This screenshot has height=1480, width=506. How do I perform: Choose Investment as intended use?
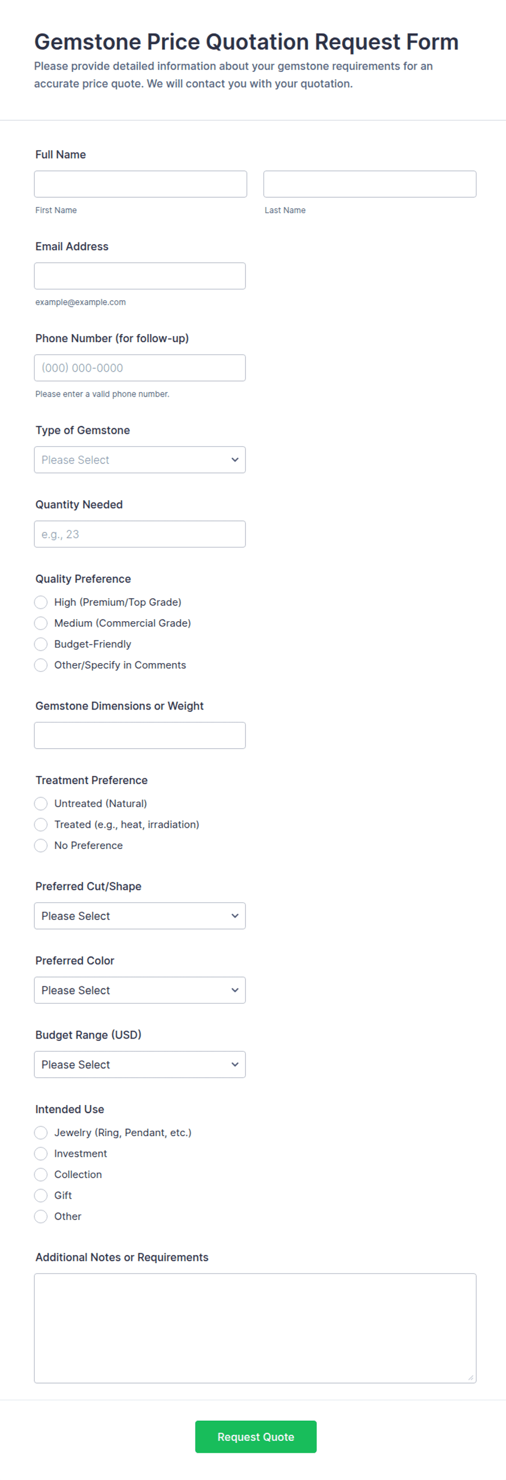(41, 1153)
